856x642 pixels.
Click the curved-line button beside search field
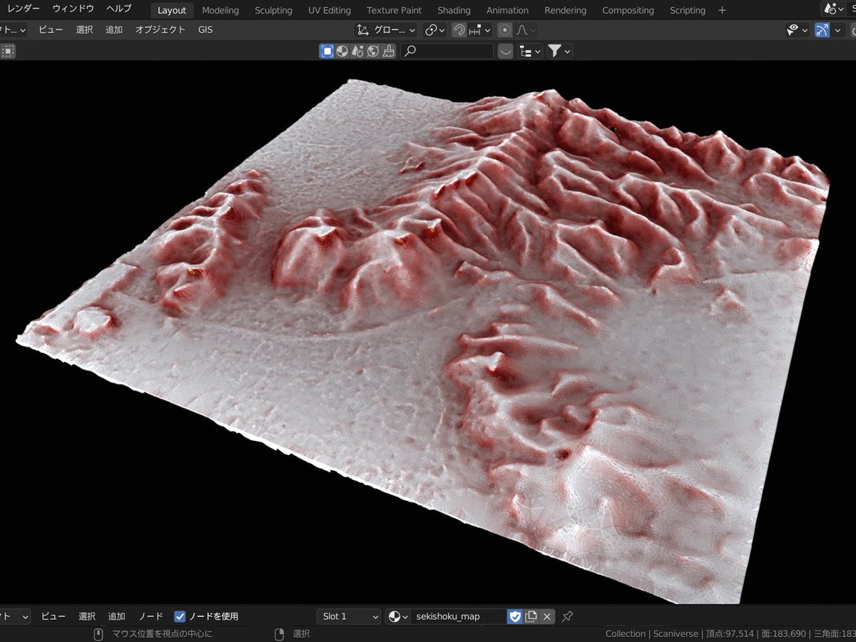[x=506, y=51]
